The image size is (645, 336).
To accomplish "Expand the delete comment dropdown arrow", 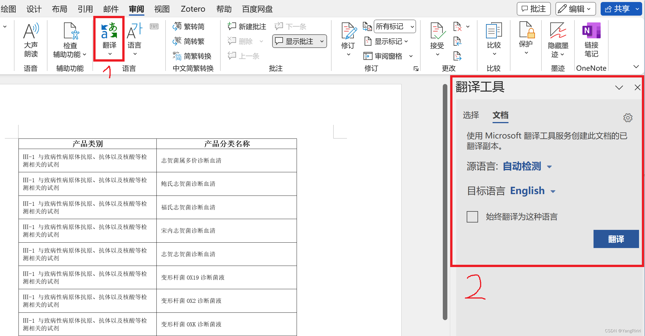I will [261, 41].
